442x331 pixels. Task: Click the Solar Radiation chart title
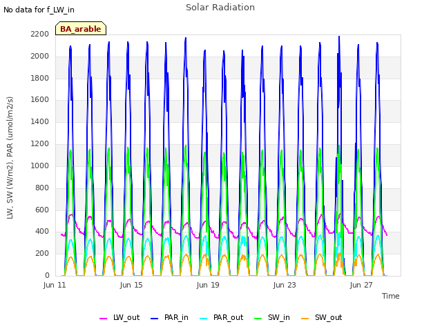pyautogui.click(x=220, y=8)
